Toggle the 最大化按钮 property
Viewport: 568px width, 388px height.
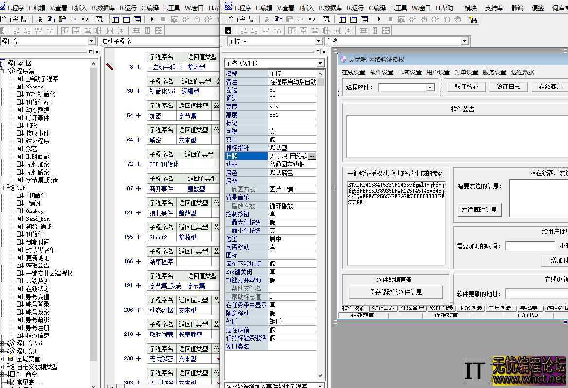coord(282,222)
